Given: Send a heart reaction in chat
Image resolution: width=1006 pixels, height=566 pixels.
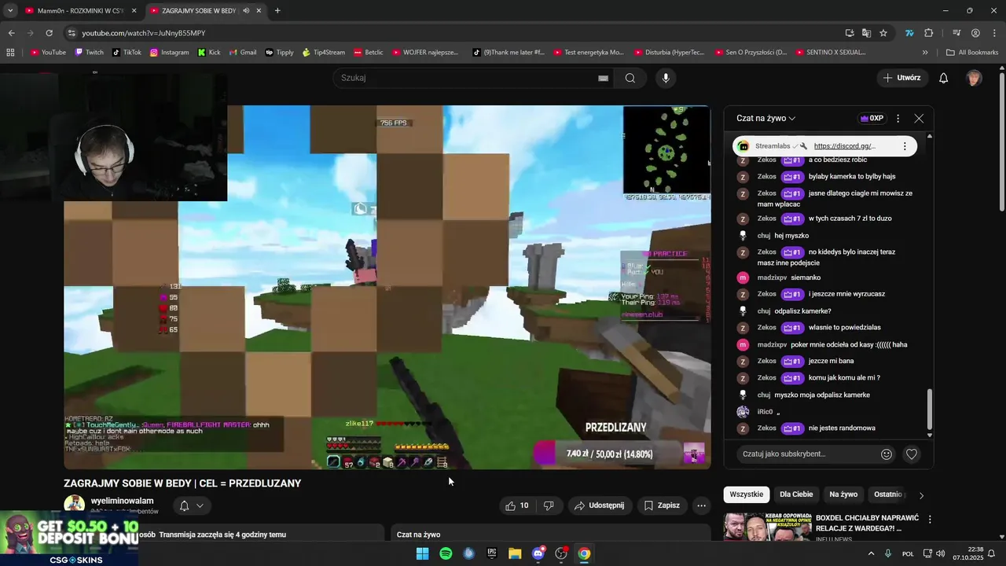Looking at the screenshot, I should [912, 454].
